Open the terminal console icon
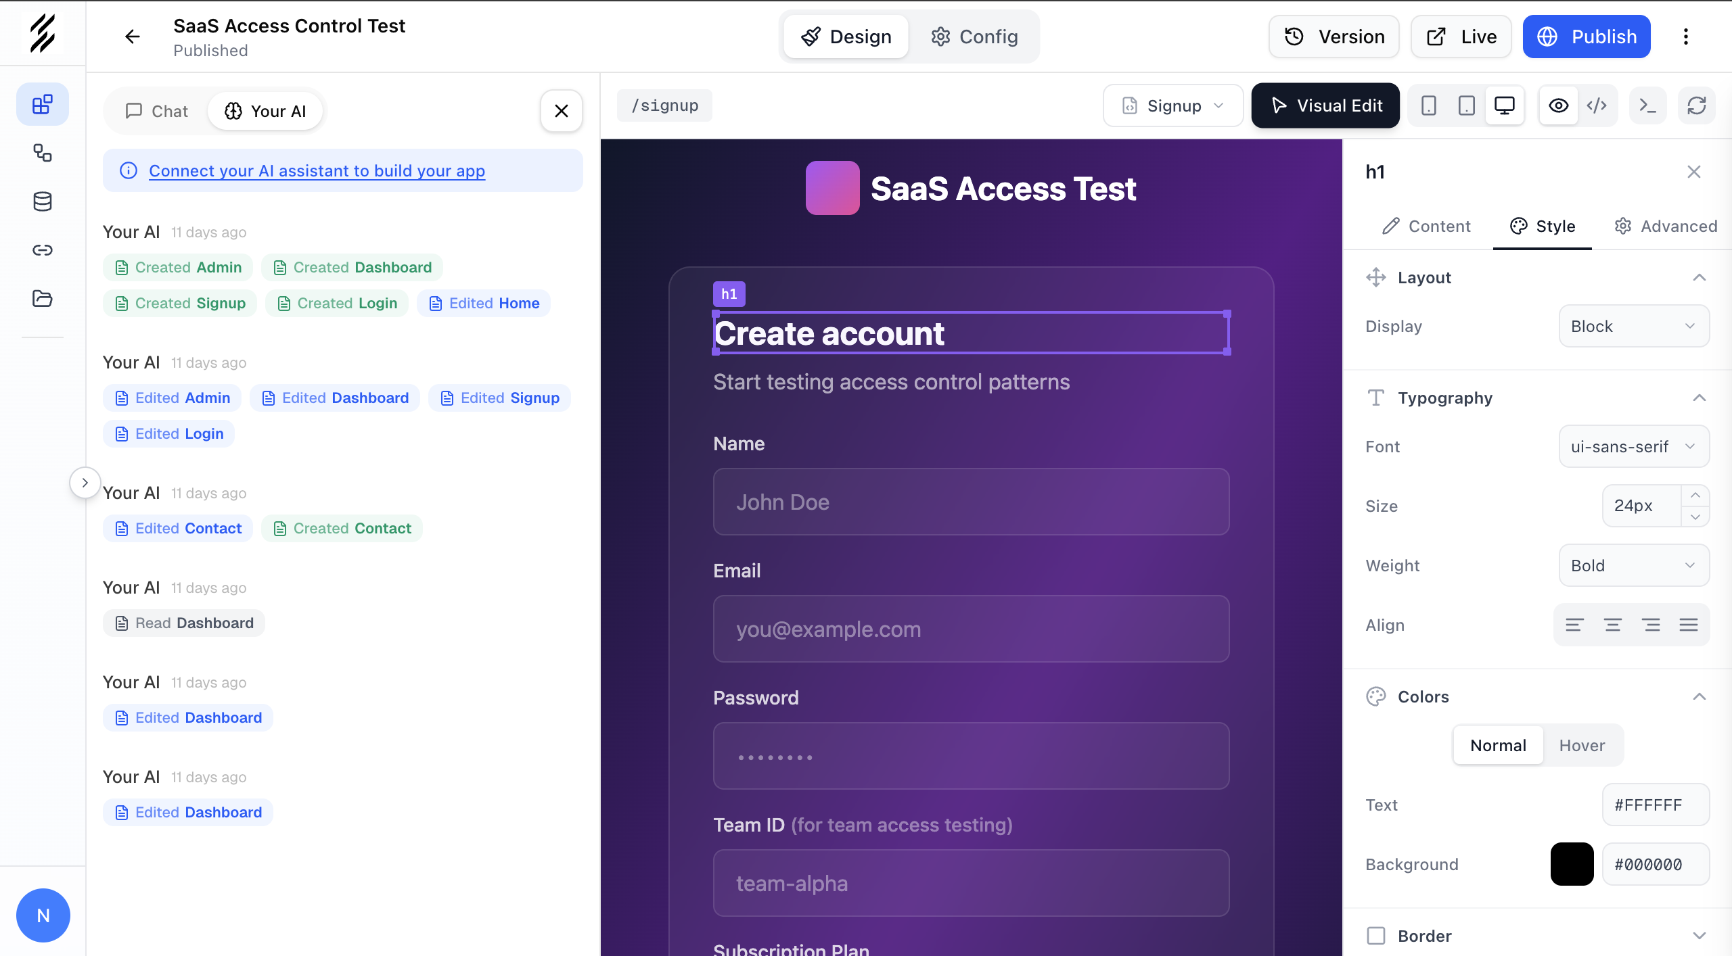Screen dimensions: 1732x956 1647,105
